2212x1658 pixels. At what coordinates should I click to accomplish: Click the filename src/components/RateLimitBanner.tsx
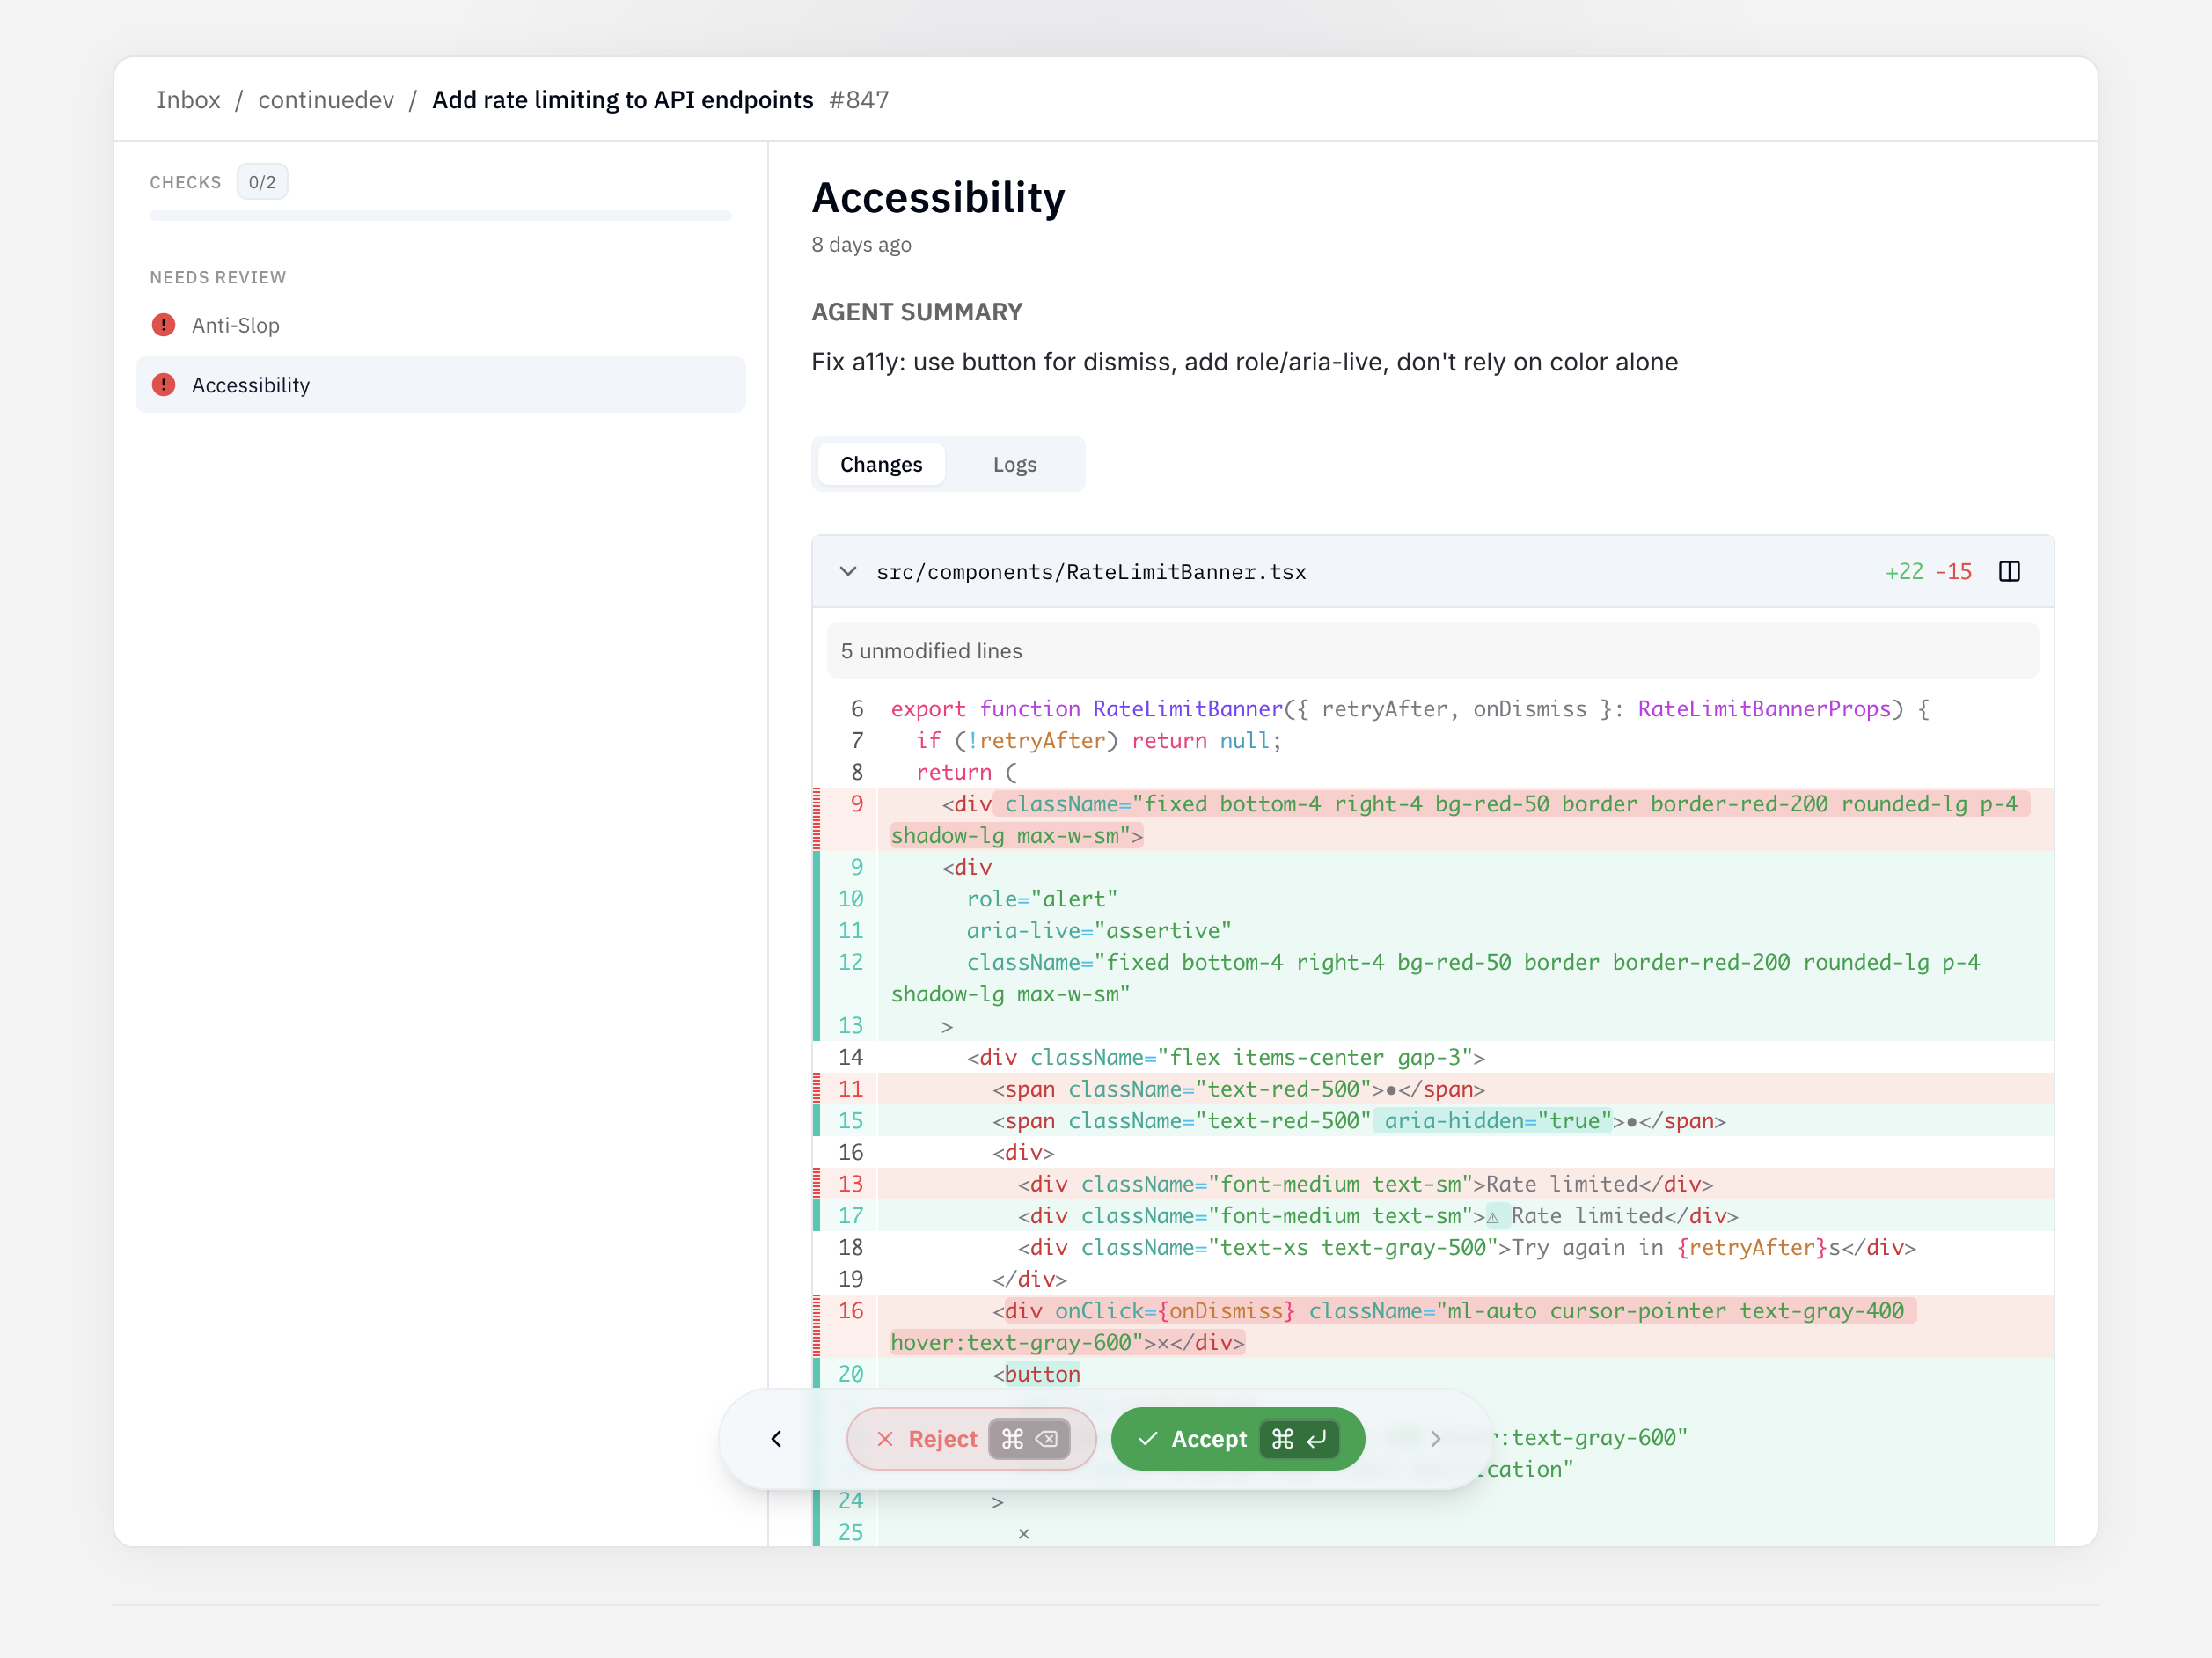coord(1091,571)
